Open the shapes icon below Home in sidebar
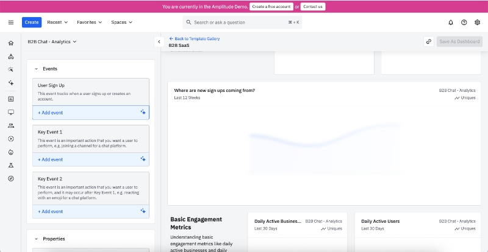The image size is (488, 252). (11, 57)
